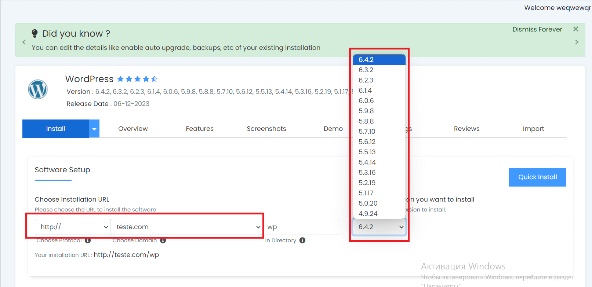Select version 6.4.2 in list

pos(379,60)
